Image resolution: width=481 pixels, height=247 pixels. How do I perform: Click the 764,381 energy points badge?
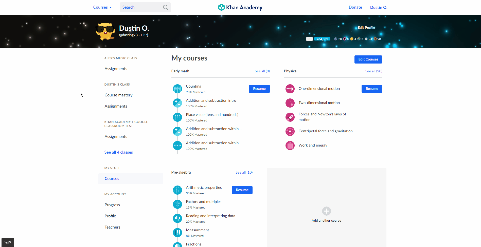point(322,39)
